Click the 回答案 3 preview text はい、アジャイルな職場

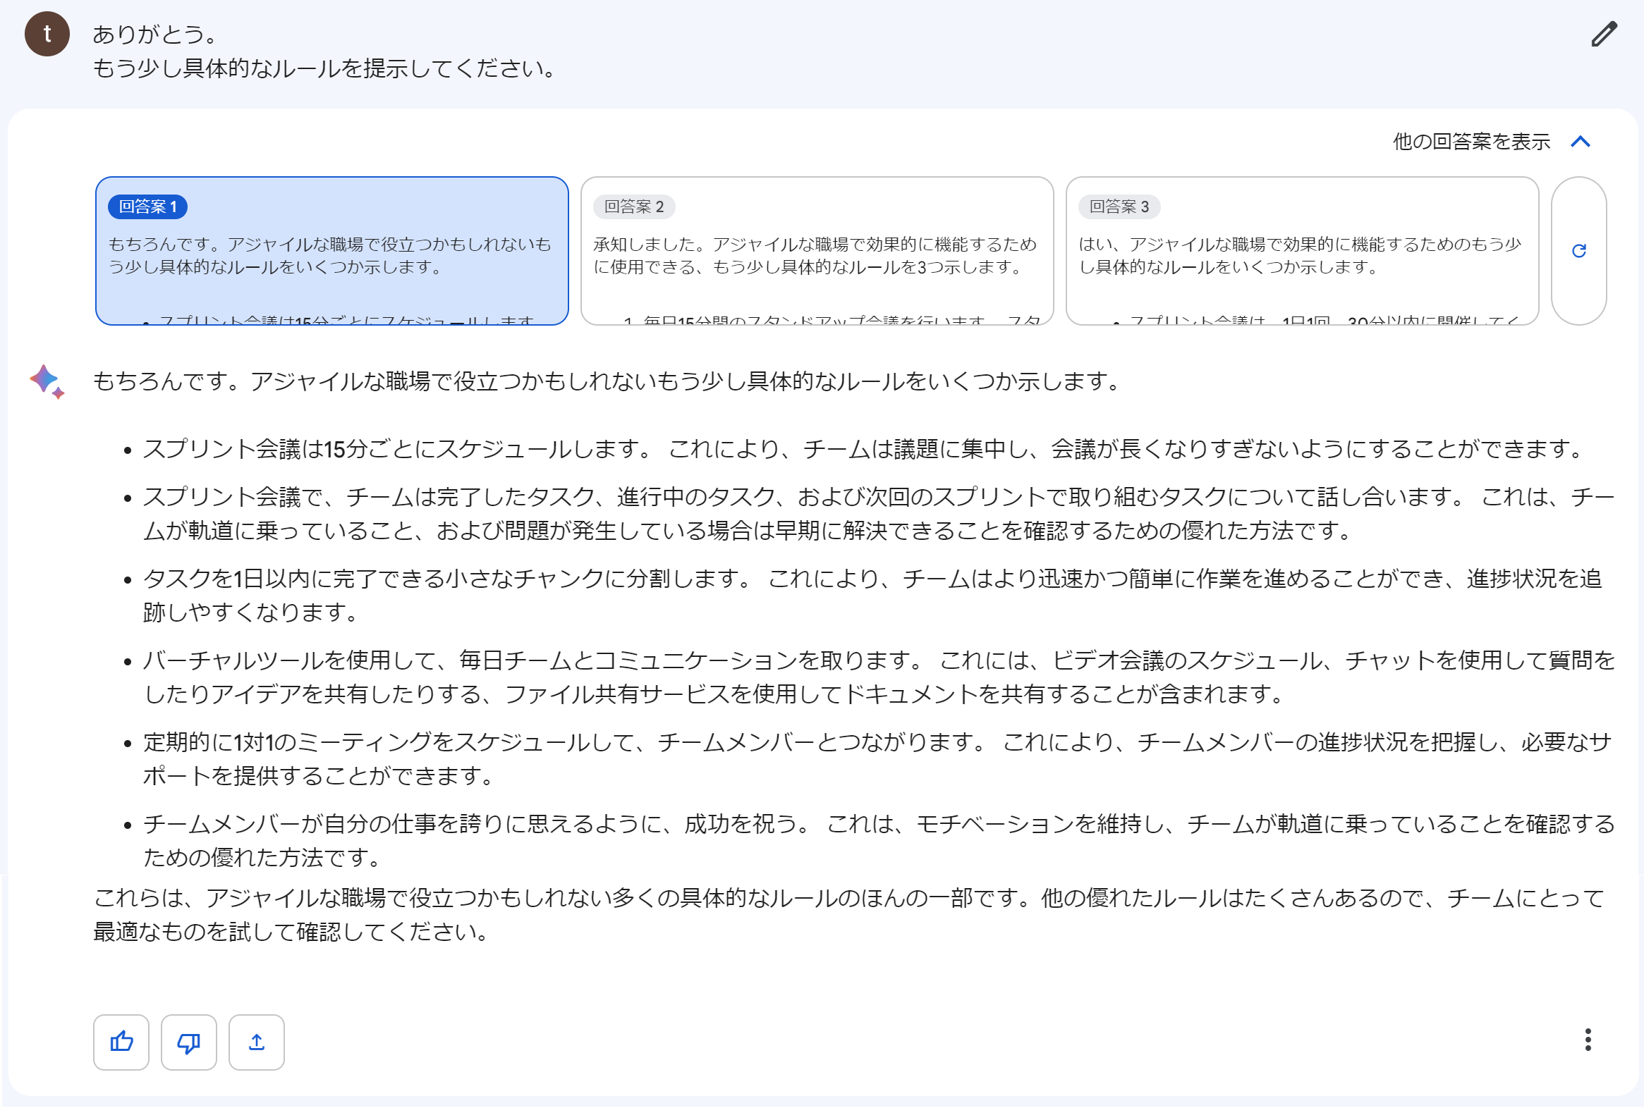[x=1300, y=255]
